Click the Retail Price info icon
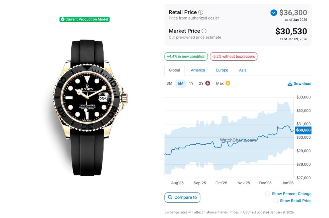This screenshot has height=218, width=329. pyautogui.click(x=201, y=12)
